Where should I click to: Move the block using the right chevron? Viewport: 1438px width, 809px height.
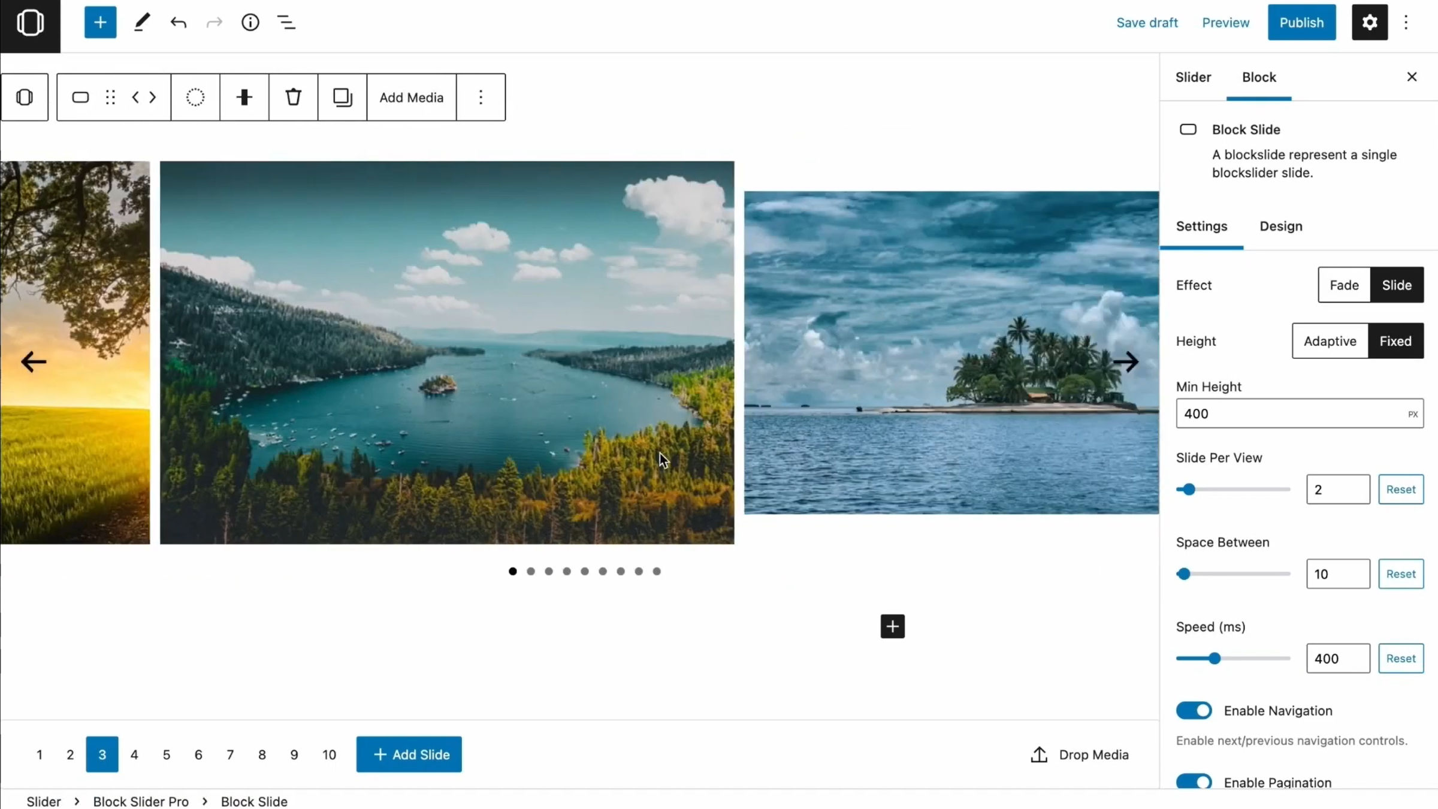coord(153,97)
